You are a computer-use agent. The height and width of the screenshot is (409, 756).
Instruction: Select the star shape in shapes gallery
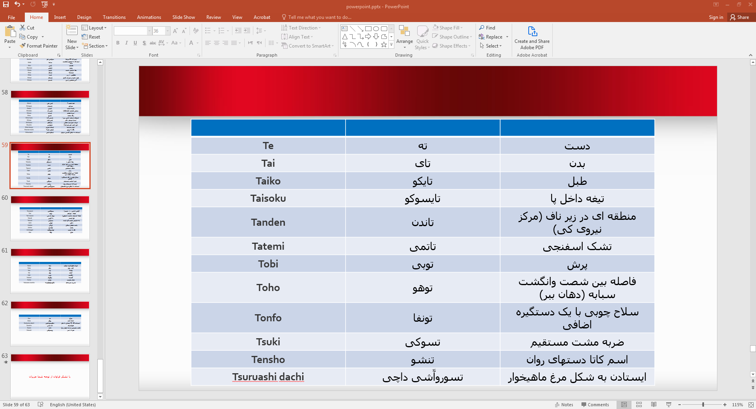pos(384,45)
